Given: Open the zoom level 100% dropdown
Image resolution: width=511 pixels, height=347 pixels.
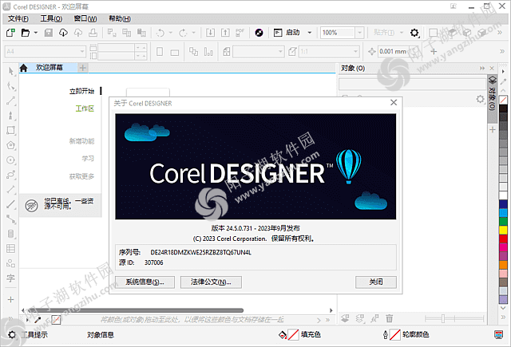Looking at the screenshot, I should pos(359,33).
